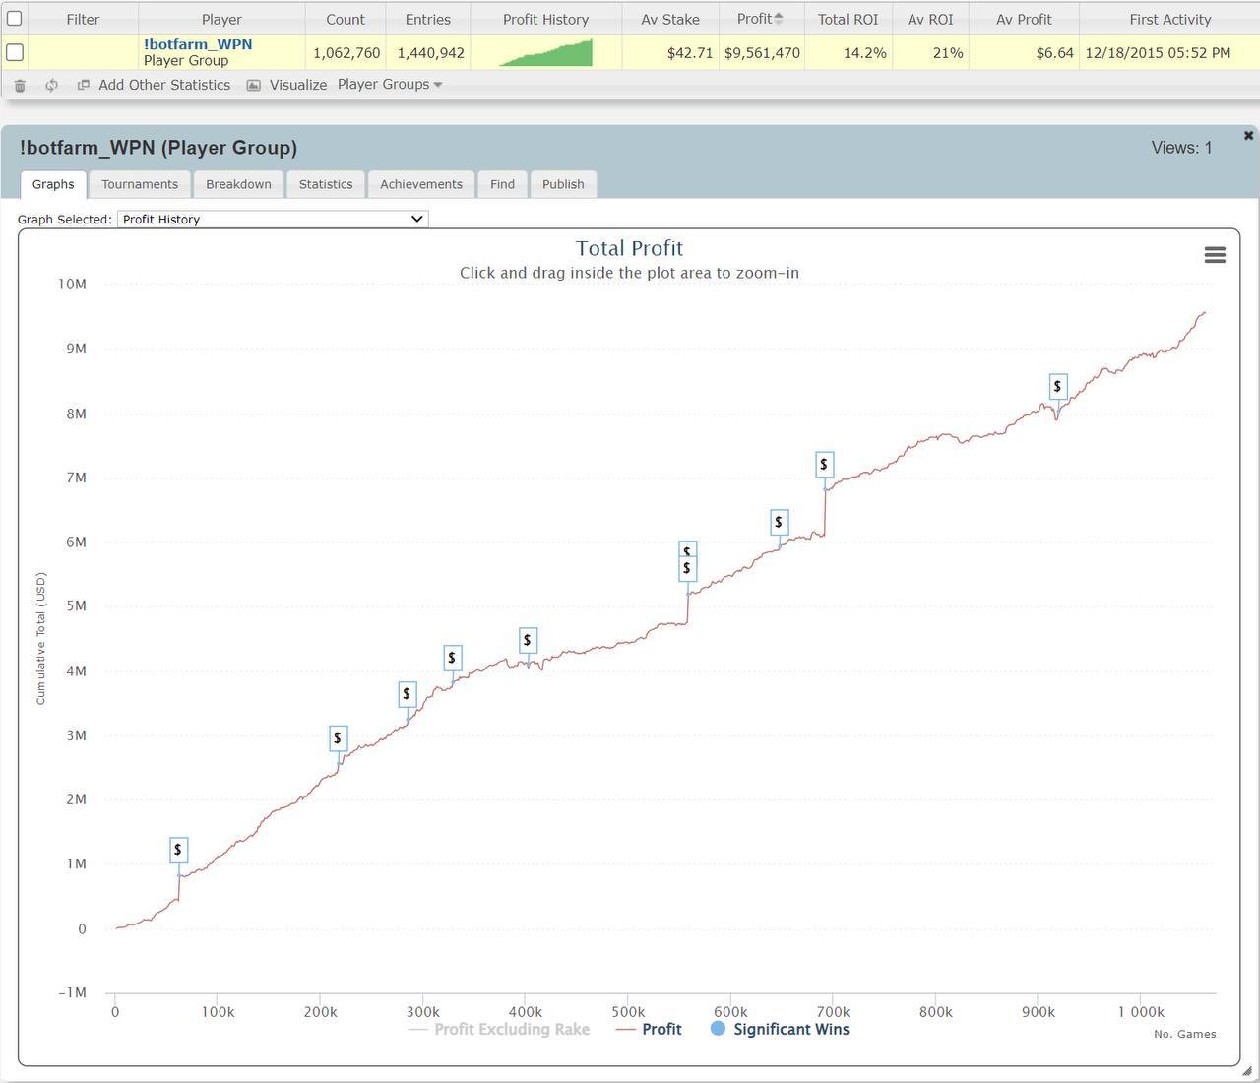
Task: Click the significant win marker just above 1M profit
Action: 178,850
